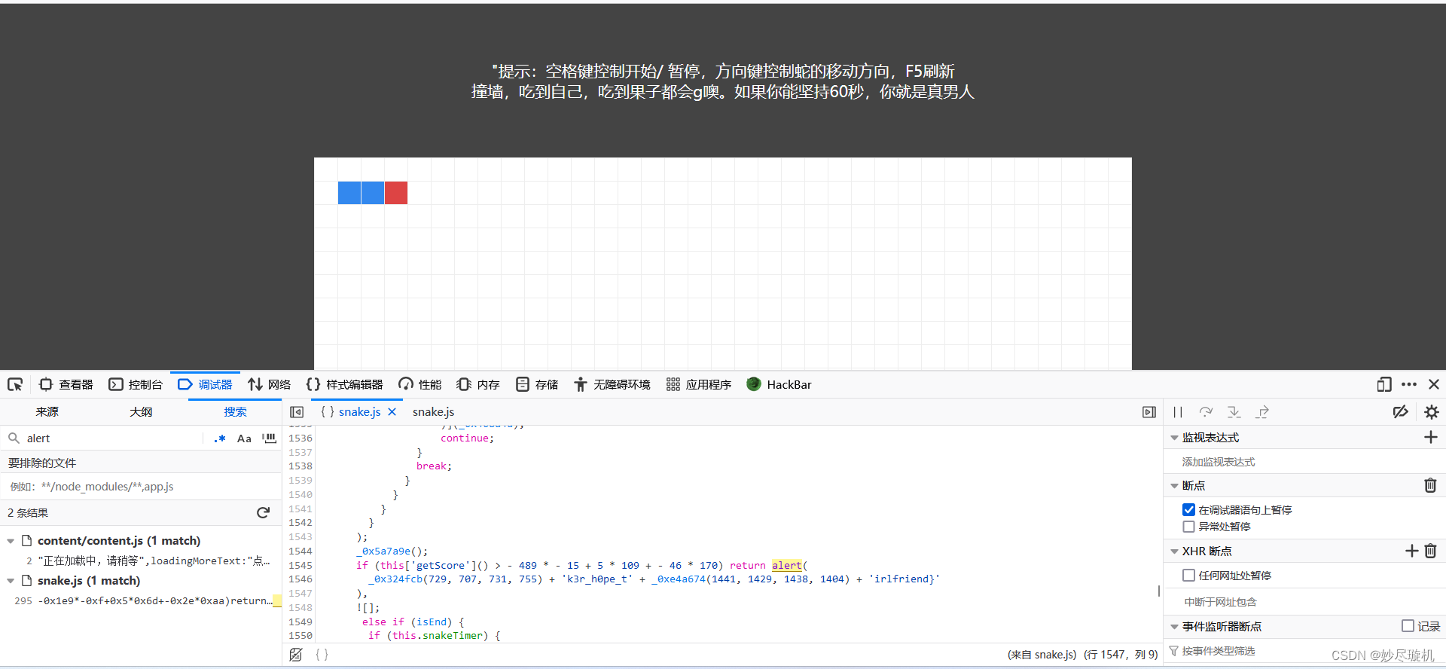This screenshot has width=1446, height=669.
Task: Collapse the Breakpoints (断点) section
Action: coord(1174,486)
